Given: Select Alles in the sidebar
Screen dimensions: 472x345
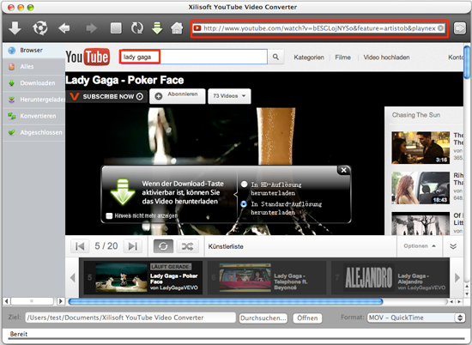Looking at the screenshot, I should (x=33, y=67).
